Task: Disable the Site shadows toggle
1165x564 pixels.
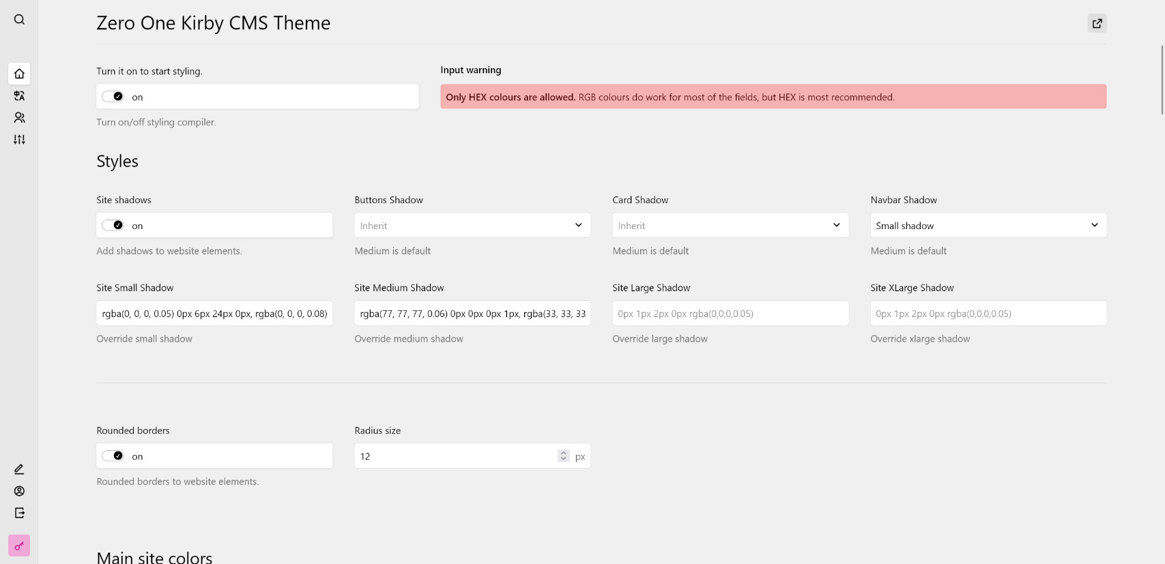Action: pos(113,226)
